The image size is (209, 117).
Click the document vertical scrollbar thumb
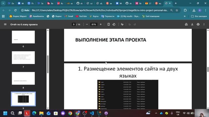(x=208, y=69)
